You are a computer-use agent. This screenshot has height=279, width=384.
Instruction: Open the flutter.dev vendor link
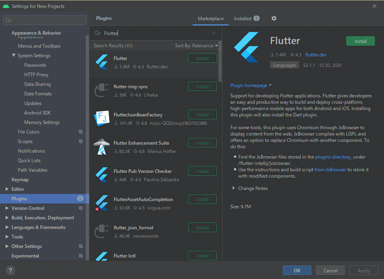[x=316, y=55]
